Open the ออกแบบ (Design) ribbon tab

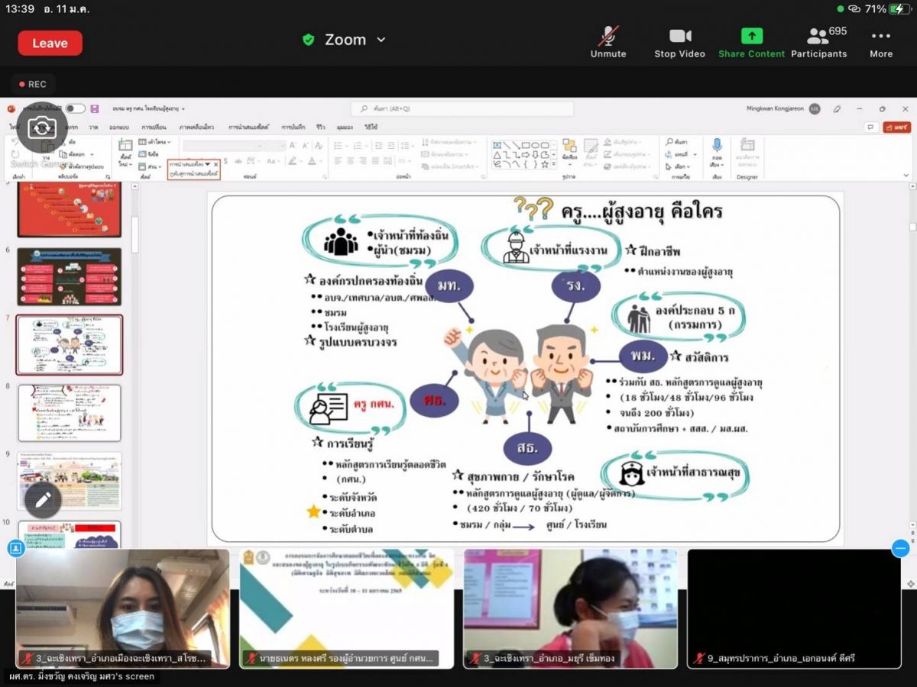pos(119,127)
